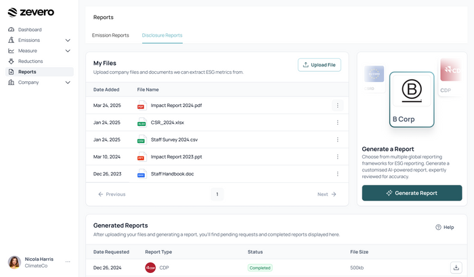Open Nicola Harris account options ellipsis

(x=68, y=262)
